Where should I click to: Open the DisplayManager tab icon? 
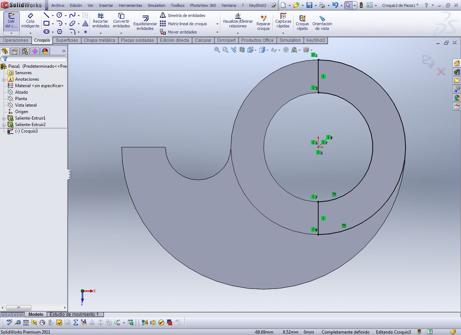(x=45, y=51)
